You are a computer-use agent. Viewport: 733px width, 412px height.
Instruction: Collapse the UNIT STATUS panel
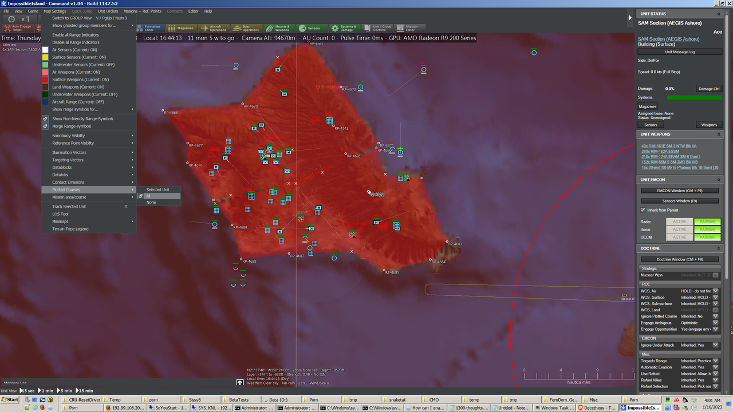pyautogui.click(x=718, y=14)
